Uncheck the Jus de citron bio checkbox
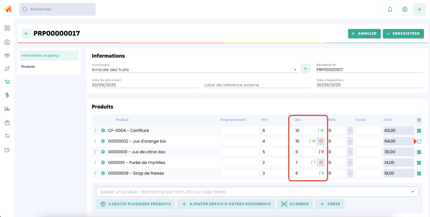Image resolution: width=430 pixels, height=217 pixels. point(419,152)
